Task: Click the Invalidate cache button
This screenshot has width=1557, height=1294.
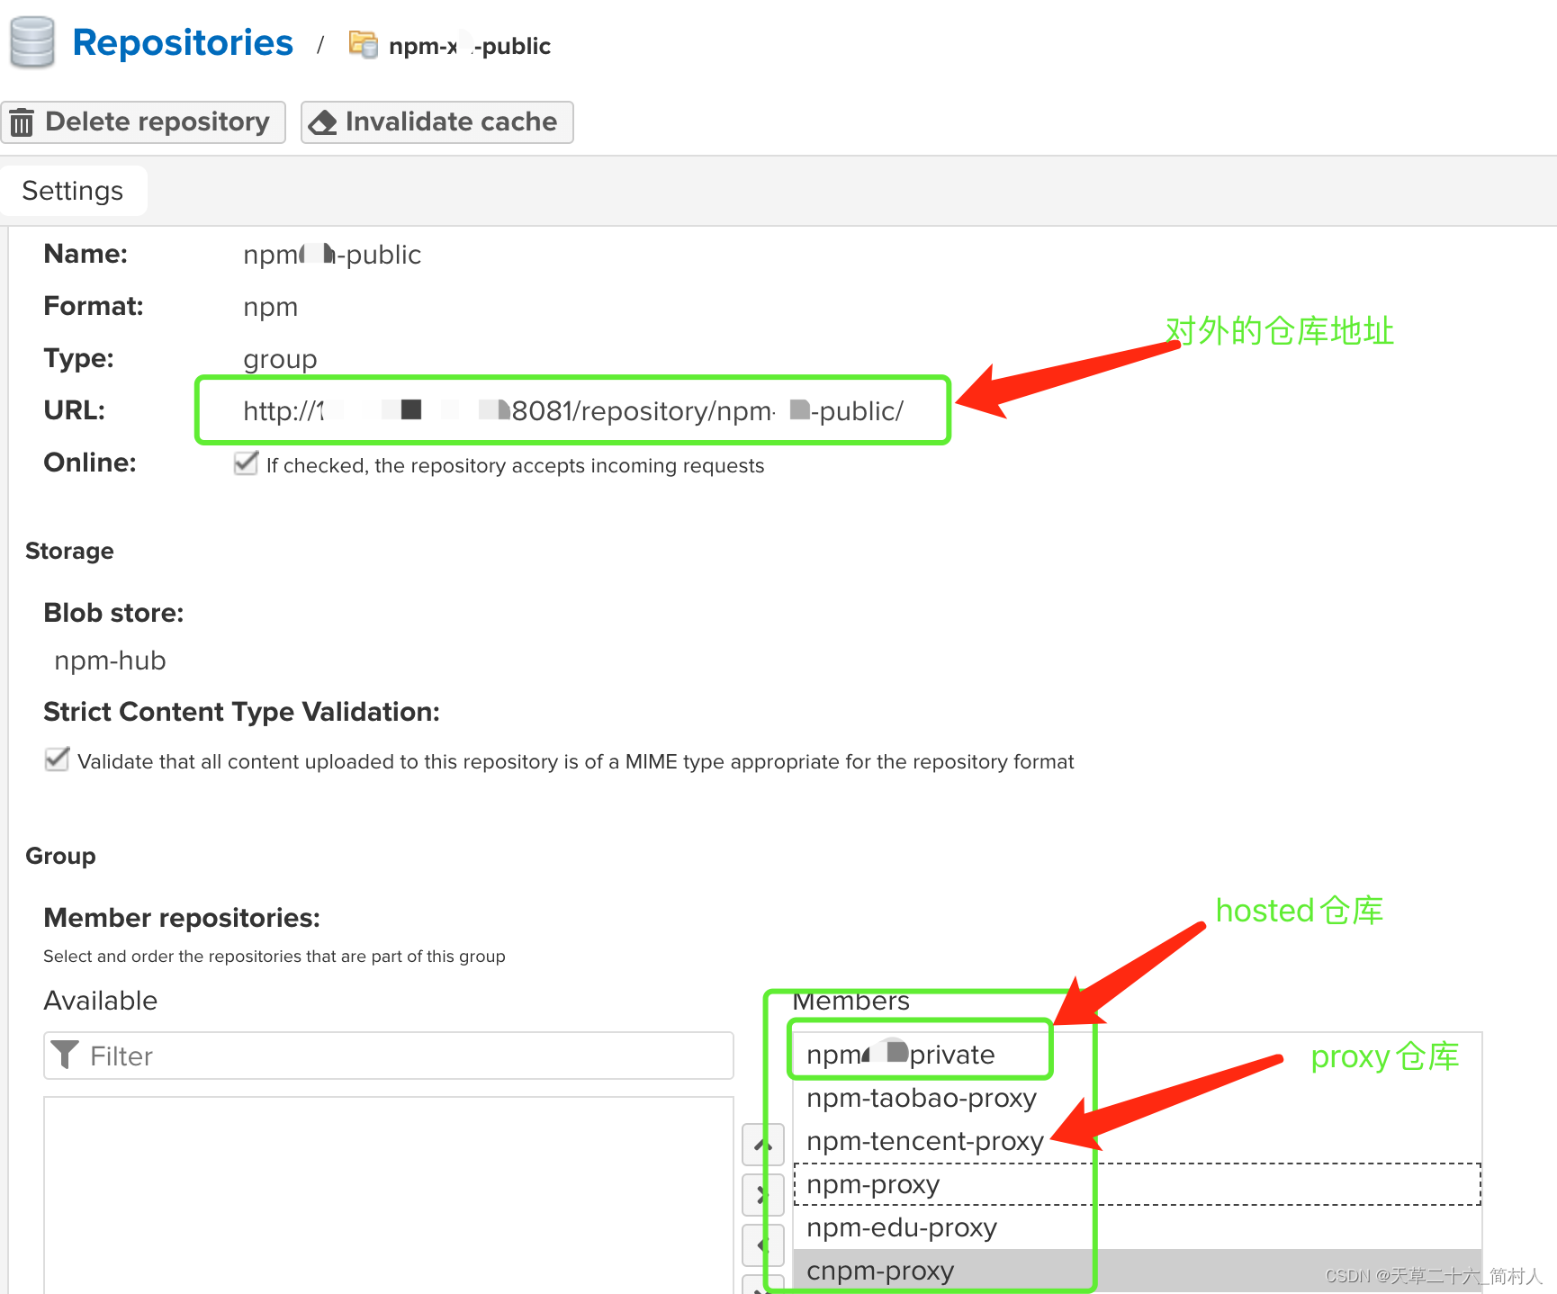Action: 436,121
